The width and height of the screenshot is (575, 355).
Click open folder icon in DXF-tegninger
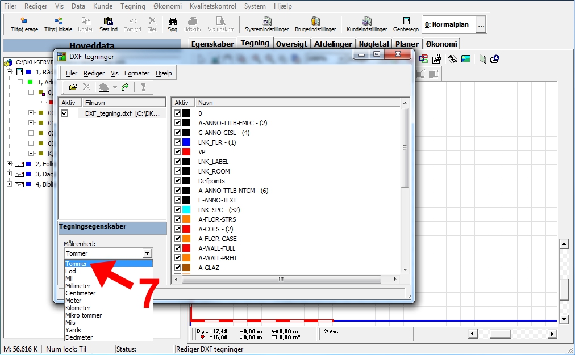73,87
